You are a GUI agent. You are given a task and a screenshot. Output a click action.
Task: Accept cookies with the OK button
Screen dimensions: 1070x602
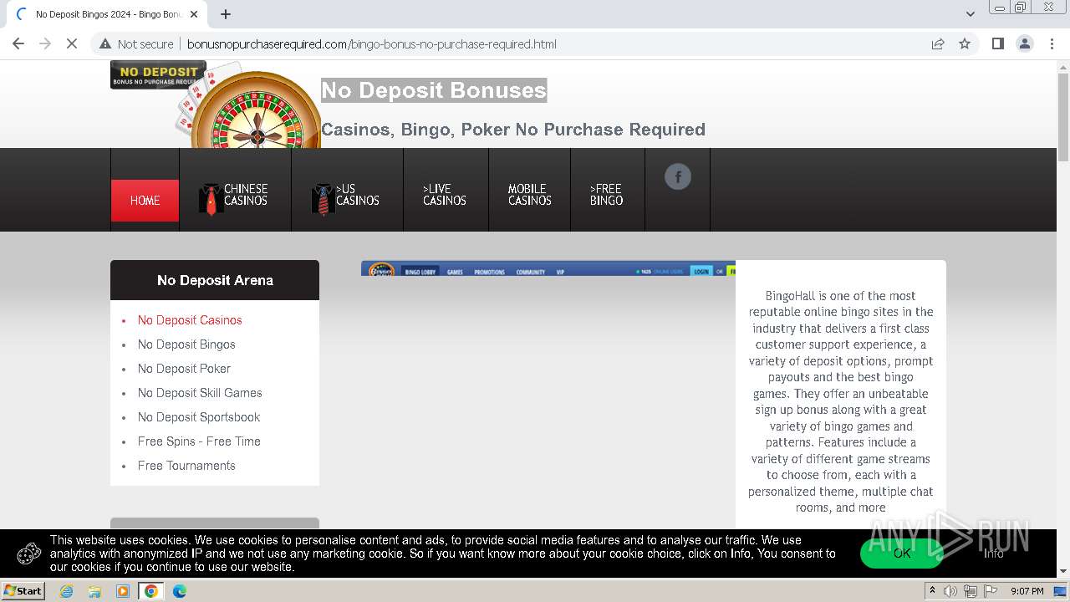coord(902,553)
